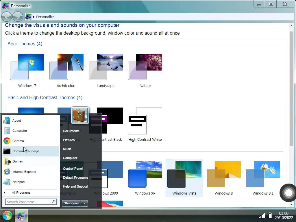
Task: Open Chrome from the Start menu
Action: coord(31,141)
